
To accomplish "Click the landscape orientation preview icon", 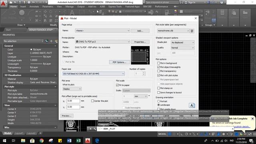I will point(192,106).
